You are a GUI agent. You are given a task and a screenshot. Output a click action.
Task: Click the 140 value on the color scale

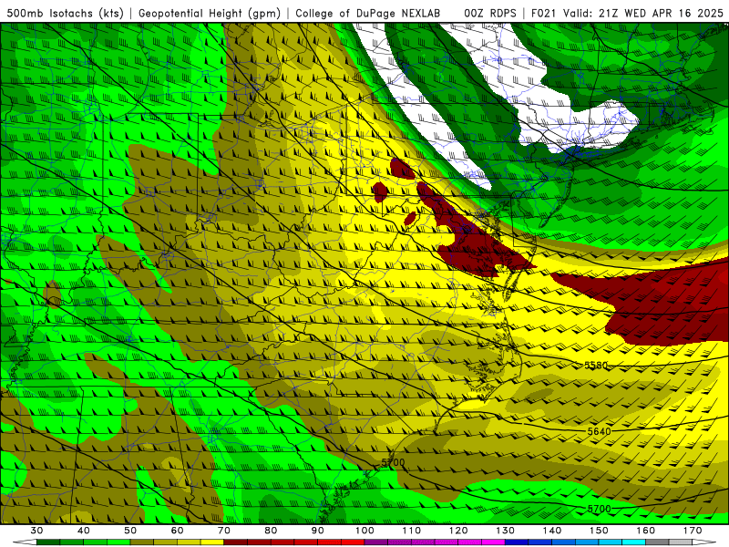pos(552,531)
